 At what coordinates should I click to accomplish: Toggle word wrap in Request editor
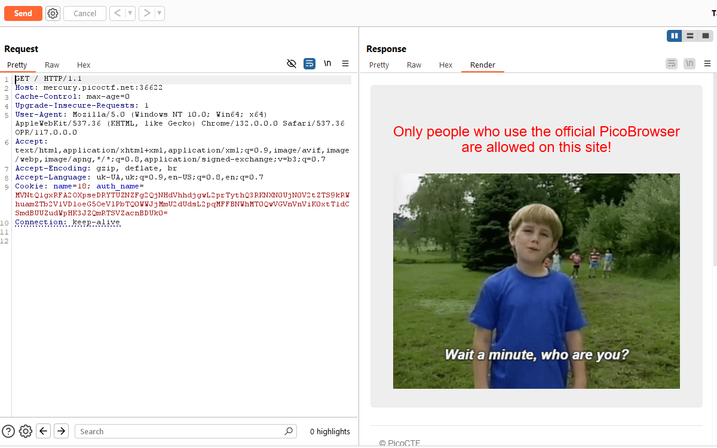coord(310,63)
